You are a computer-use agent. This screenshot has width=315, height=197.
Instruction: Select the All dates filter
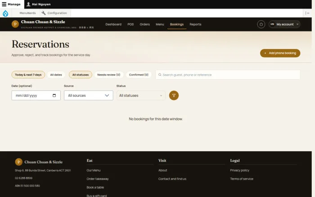pyautogui.click(x=56, y=75)
